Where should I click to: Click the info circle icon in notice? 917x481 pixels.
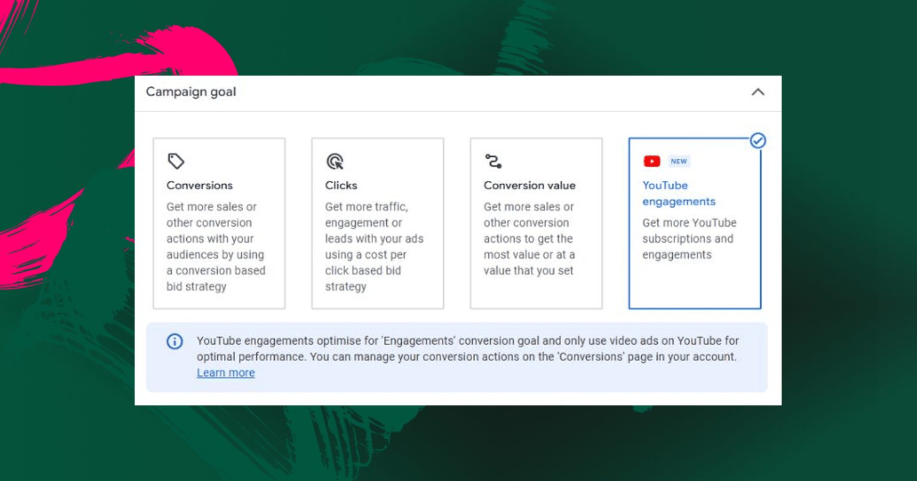click(x=174, y=341)
